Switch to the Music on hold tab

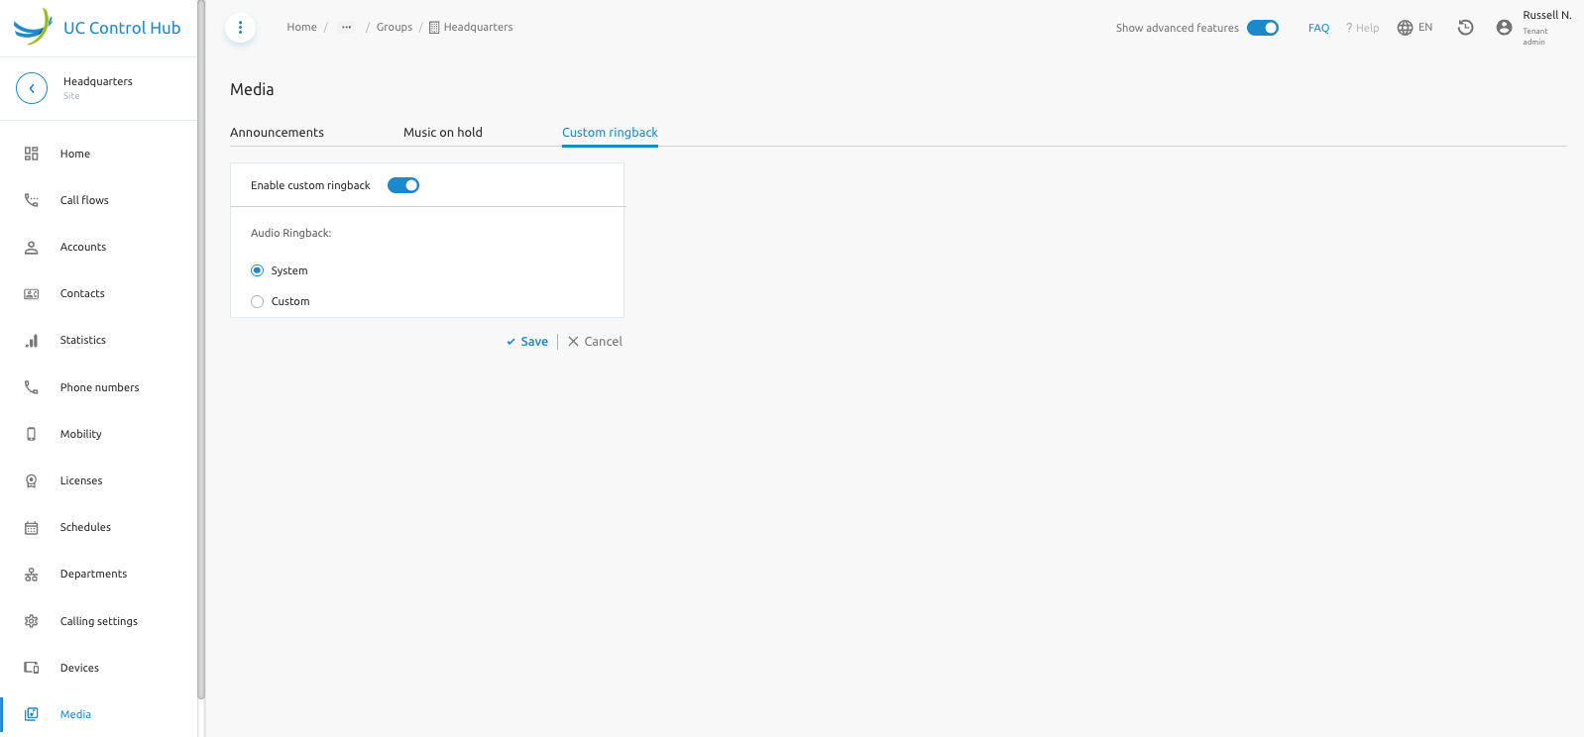(442, 133)
